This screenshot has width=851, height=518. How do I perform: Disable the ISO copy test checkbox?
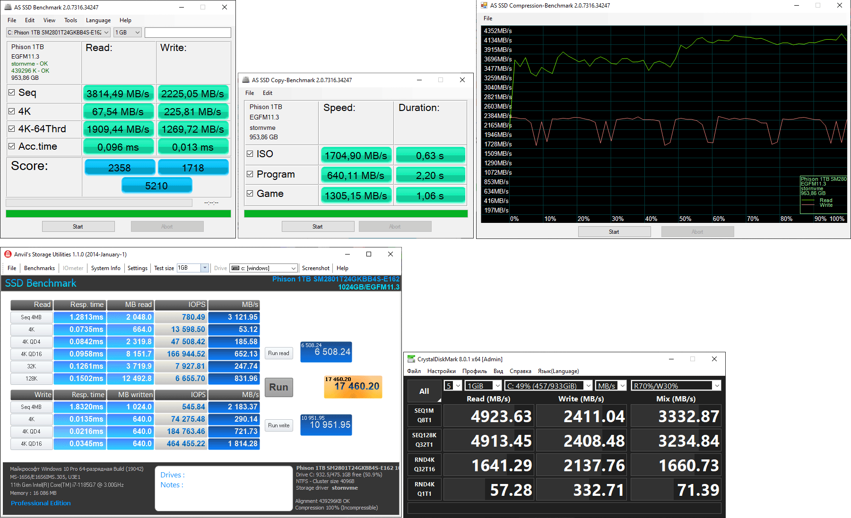pyautogui.click(x=250, y=154)
